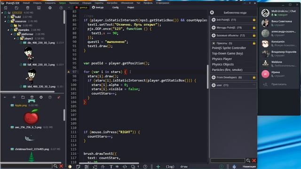
Task: Expand Методы PointJS (19) library section
Action: (x=214, y=28)
